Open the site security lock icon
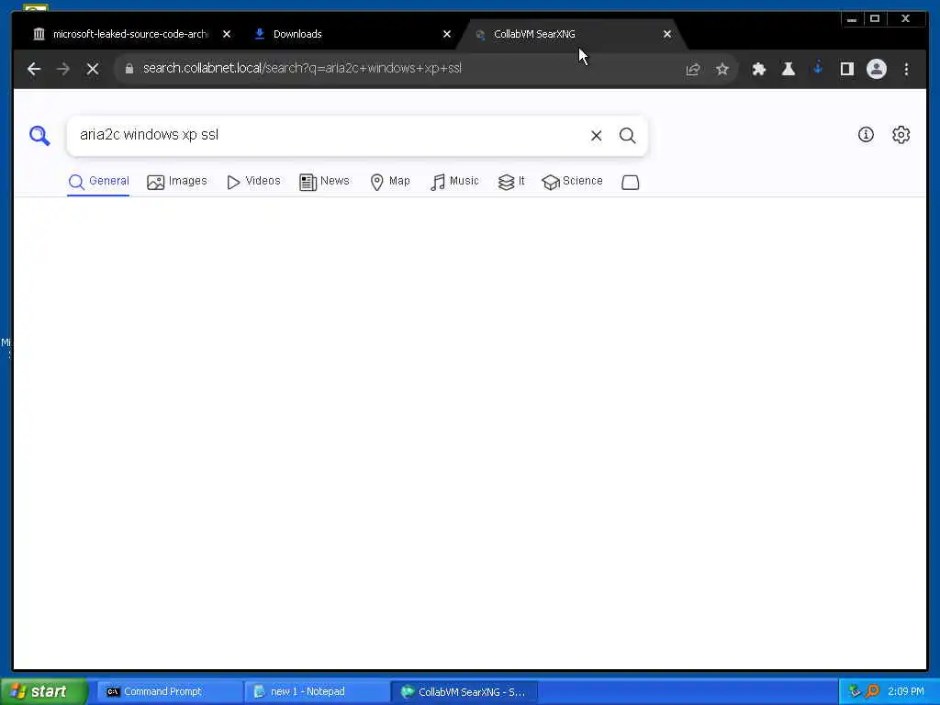 point(129,69)
